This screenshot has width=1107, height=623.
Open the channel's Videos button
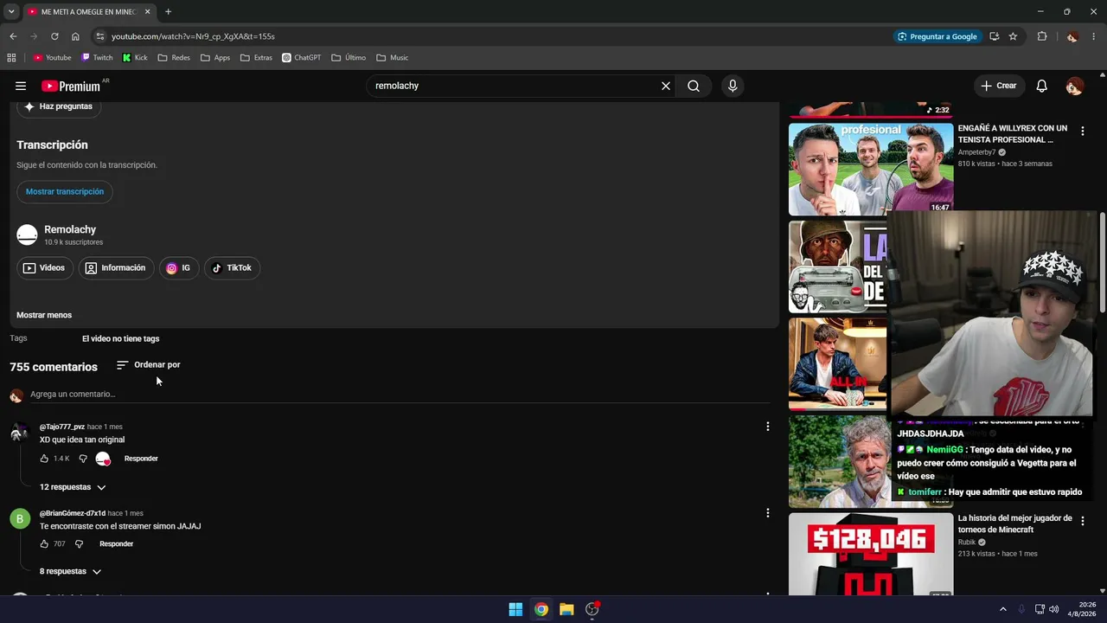(44, 268)
